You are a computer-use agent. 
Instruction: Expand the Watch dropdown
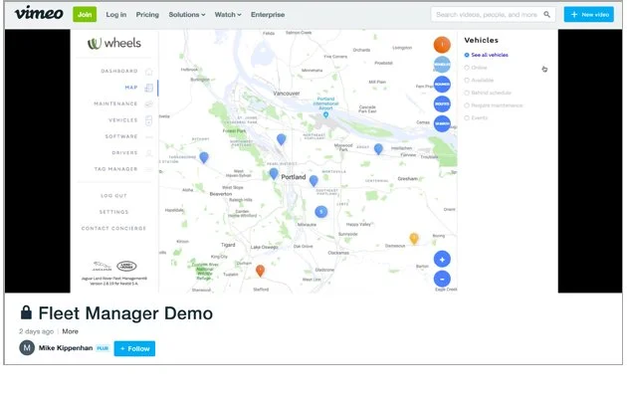tap(228, 14)
